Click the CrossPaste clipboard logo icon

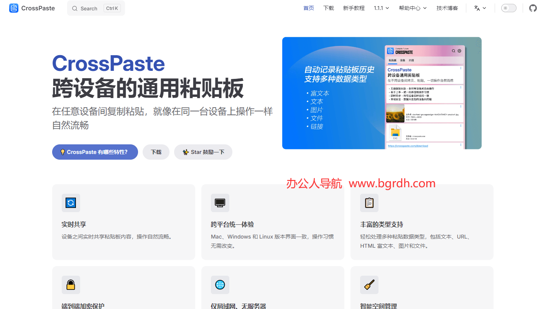[13, 8]
